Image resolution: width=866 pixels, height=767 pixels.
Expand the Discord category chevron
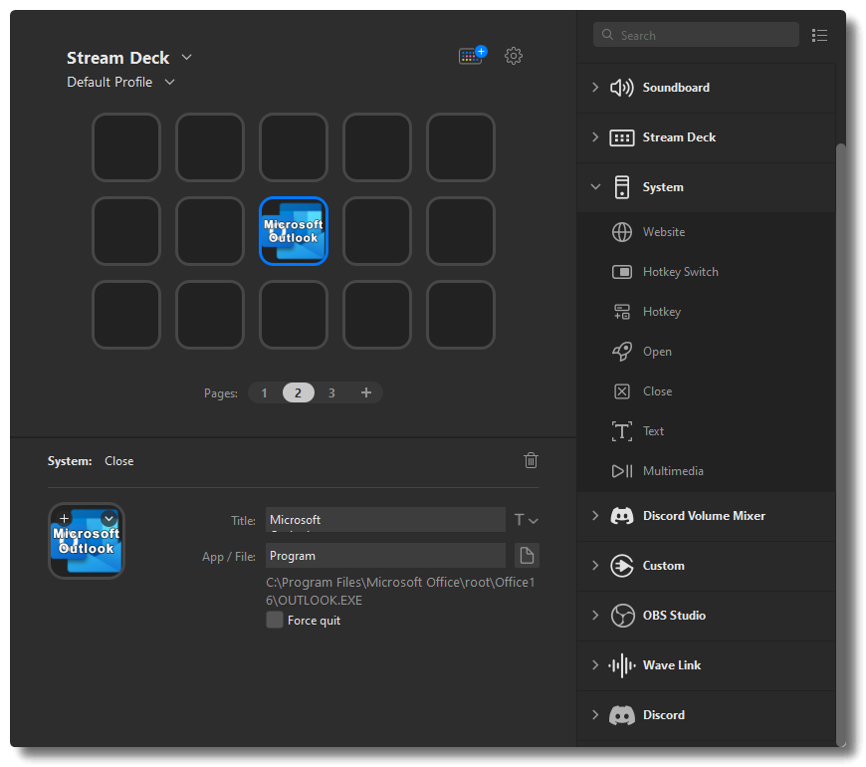pos(595,714)
